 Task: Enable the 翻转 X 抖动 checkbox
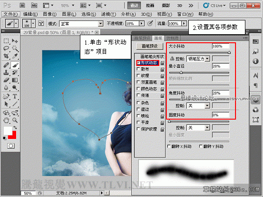pos(169,146)
